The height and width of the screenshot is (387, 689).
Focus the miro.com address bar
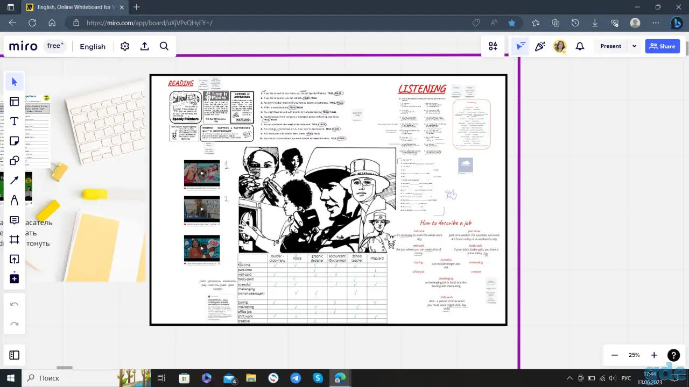point(269,23)
